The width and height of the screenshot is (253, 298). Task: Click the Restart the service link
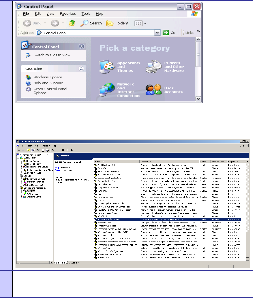[x=58, y=170]
